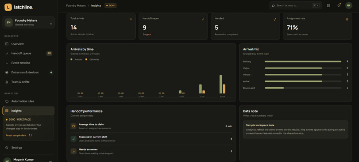This screenshot has height=162, width=359.
Task: Go to Event timeline
Action: click(29, 63)
